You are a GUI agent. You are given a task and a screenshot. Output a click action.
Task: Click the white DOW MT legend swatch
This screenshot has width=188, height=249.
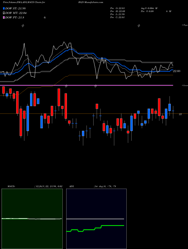4,13
